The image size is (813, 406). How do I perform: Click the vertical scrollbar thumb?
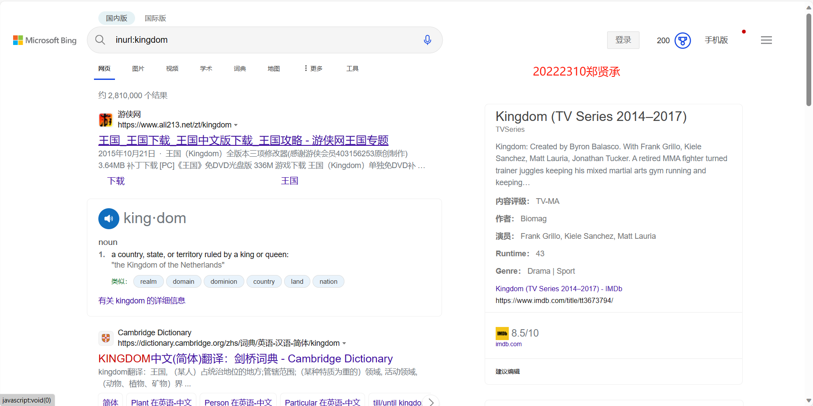click(x=809, y=60)
